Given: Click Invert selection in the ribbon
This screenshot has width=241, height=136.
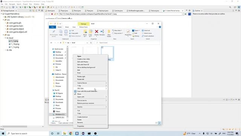Looking at the screenshot, I should (148, 36).
